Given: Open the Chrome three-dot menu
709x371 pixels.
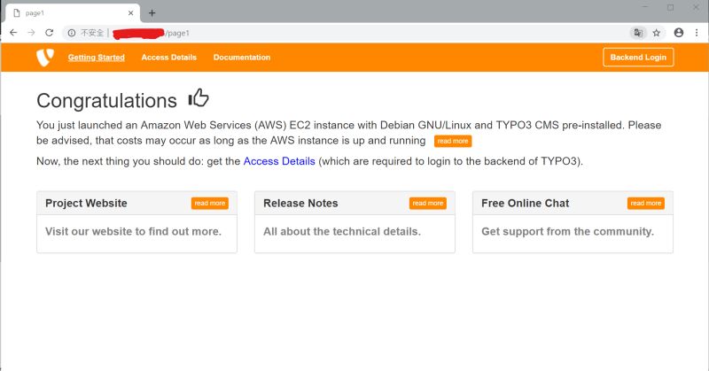Looking at the screenshot, I should (x=697, y=33).
